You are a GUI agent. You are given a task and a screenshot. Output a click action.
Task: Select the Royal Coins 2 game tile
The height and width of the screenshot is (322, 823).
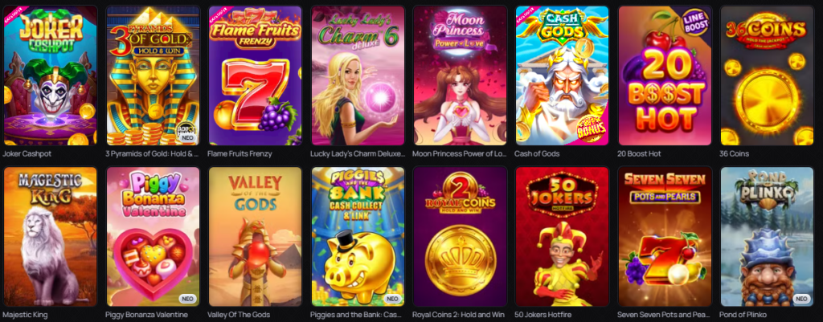(x=461, y=237)
